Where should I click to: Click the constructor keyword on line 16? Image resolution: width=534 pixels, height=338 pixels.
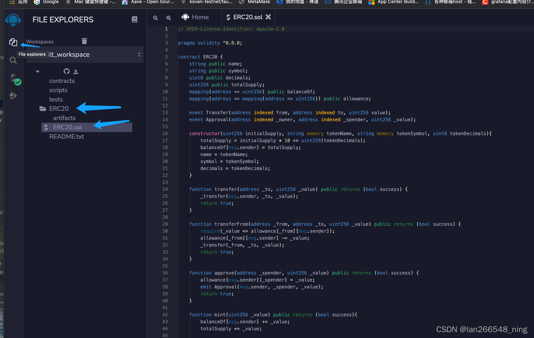point(204,133)
